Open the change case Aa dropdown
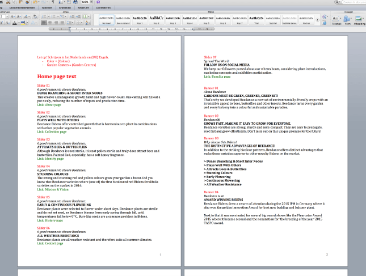 pyautogui.click(x=27, y=16)
